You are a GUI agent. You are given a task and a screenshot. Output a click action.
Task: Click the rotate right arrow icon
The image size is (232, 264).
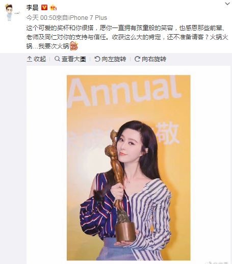point(137,59)
